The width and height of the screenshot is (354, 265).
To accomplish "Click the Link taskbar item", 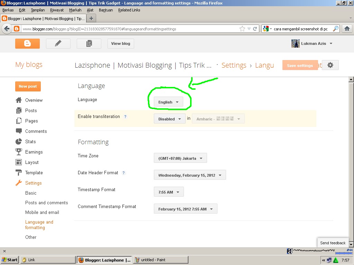I will (x=48, y=260).
